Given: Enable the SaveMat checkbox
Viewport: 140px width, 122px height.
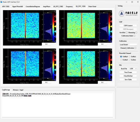Looking at the screenshot, I should tap(127, 33).
